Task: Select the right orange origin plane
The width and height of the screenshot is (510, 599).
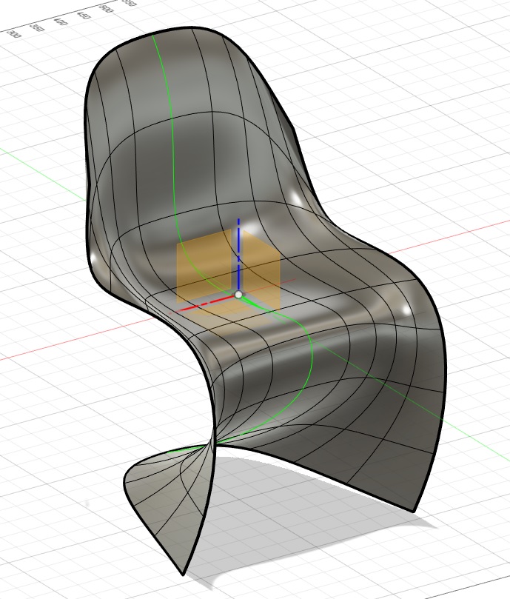Action: point(262,269)
